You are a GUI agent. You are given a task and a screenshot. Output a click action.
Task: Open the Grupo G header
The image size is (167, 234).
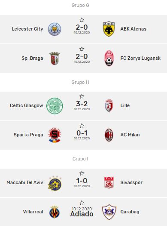(80, 5)
